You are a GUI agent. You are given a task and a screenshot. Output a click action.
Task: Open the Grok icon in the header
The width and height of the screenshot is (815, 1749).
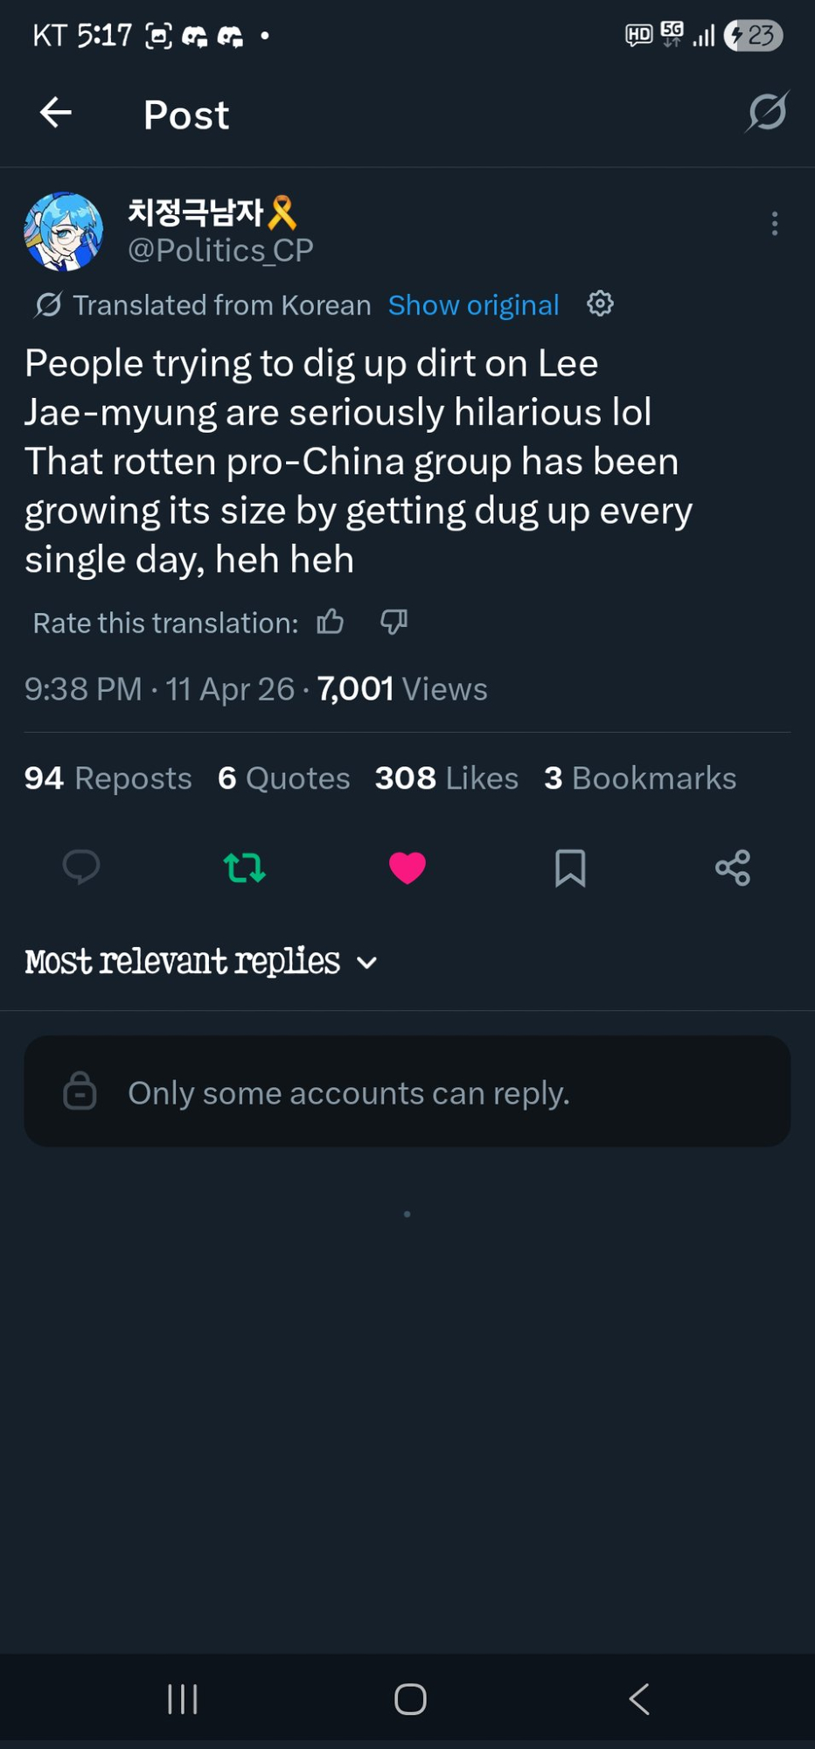coord(767,112)
